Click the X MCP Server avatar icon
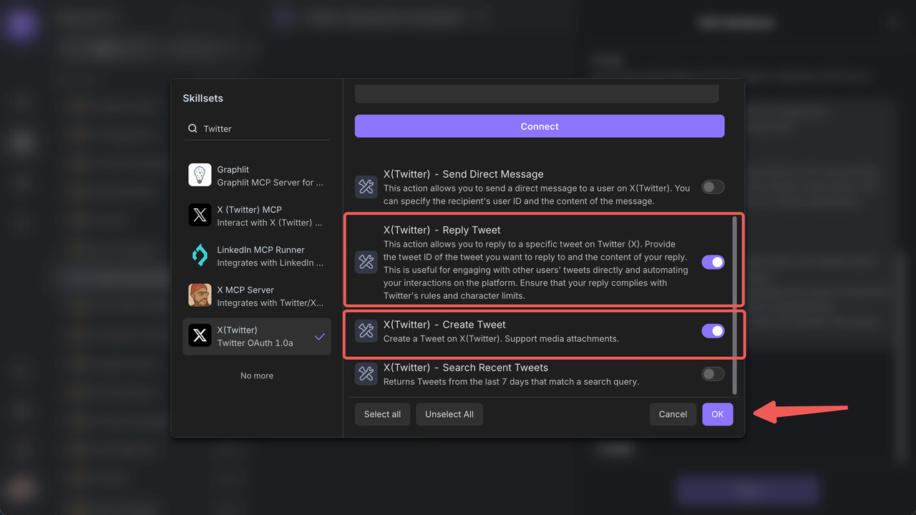The height and width of the screenshot is (515, 916). pos(200,295)
